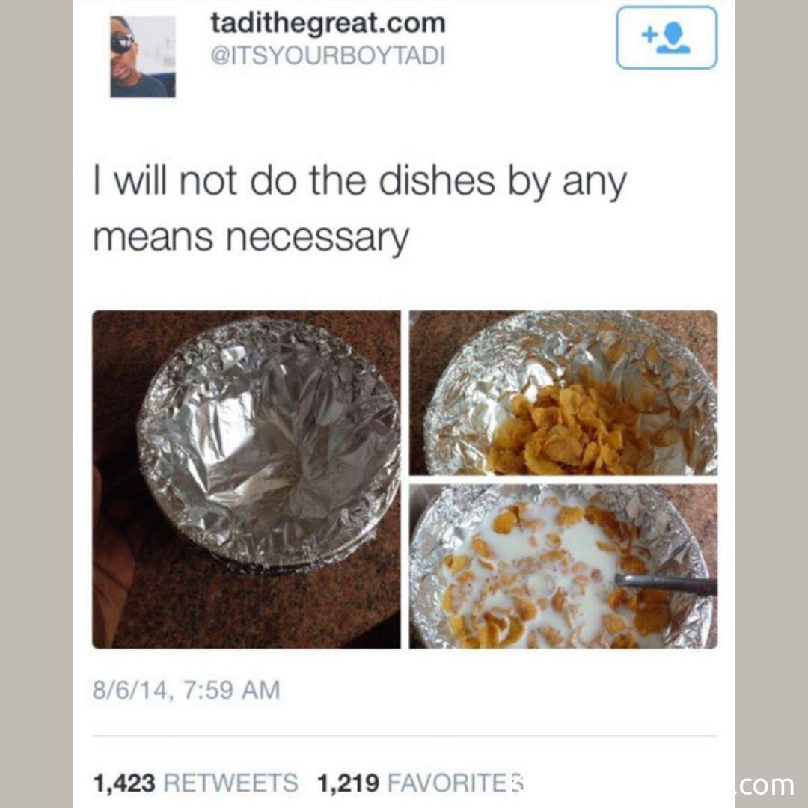808x808 pixels.
Task: Click the 1,219 favorite count number
Action: pyautogui.click(x=349, y=783)
